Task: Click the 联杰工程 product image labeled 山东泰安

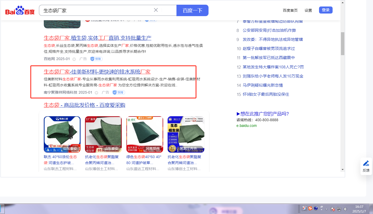Action: pos(62,134)
